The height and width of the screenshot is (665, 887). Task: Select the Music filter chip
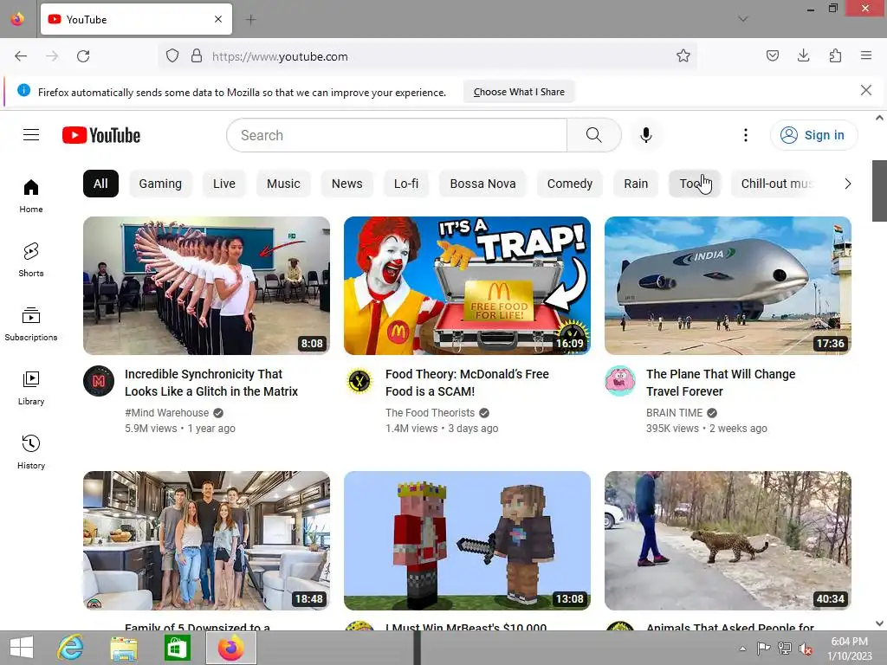[x=283, y=184]
